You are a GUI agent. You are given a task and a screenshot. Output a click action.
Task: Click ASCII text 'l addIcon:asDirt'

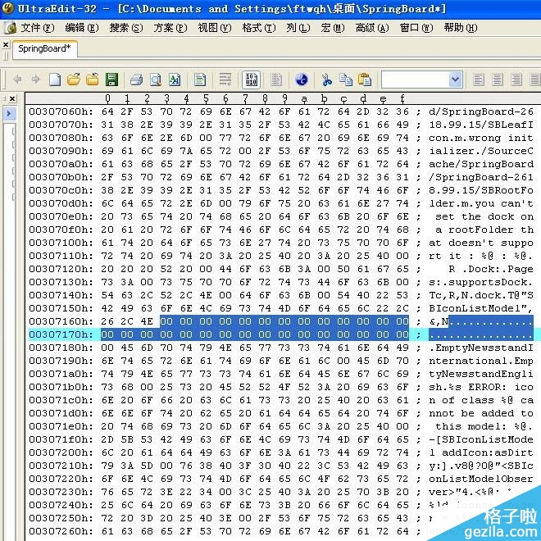481,452
